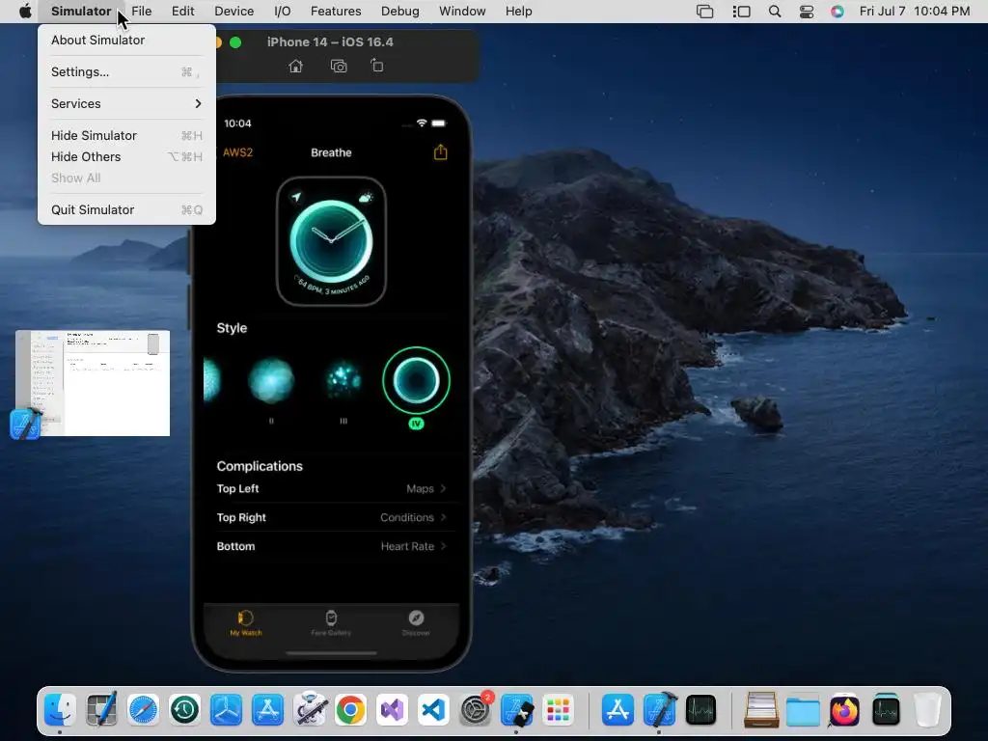This screenshot has width=988, height=741.
Task: Launch Automator from the Dock
Action: pos(310,710)
